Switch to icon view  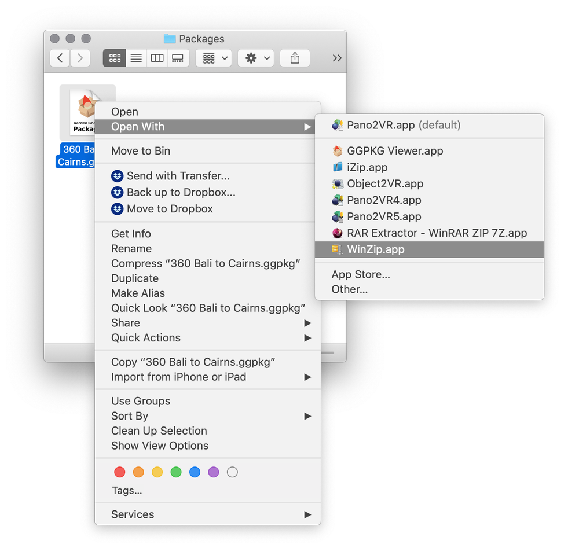point(115,58)
